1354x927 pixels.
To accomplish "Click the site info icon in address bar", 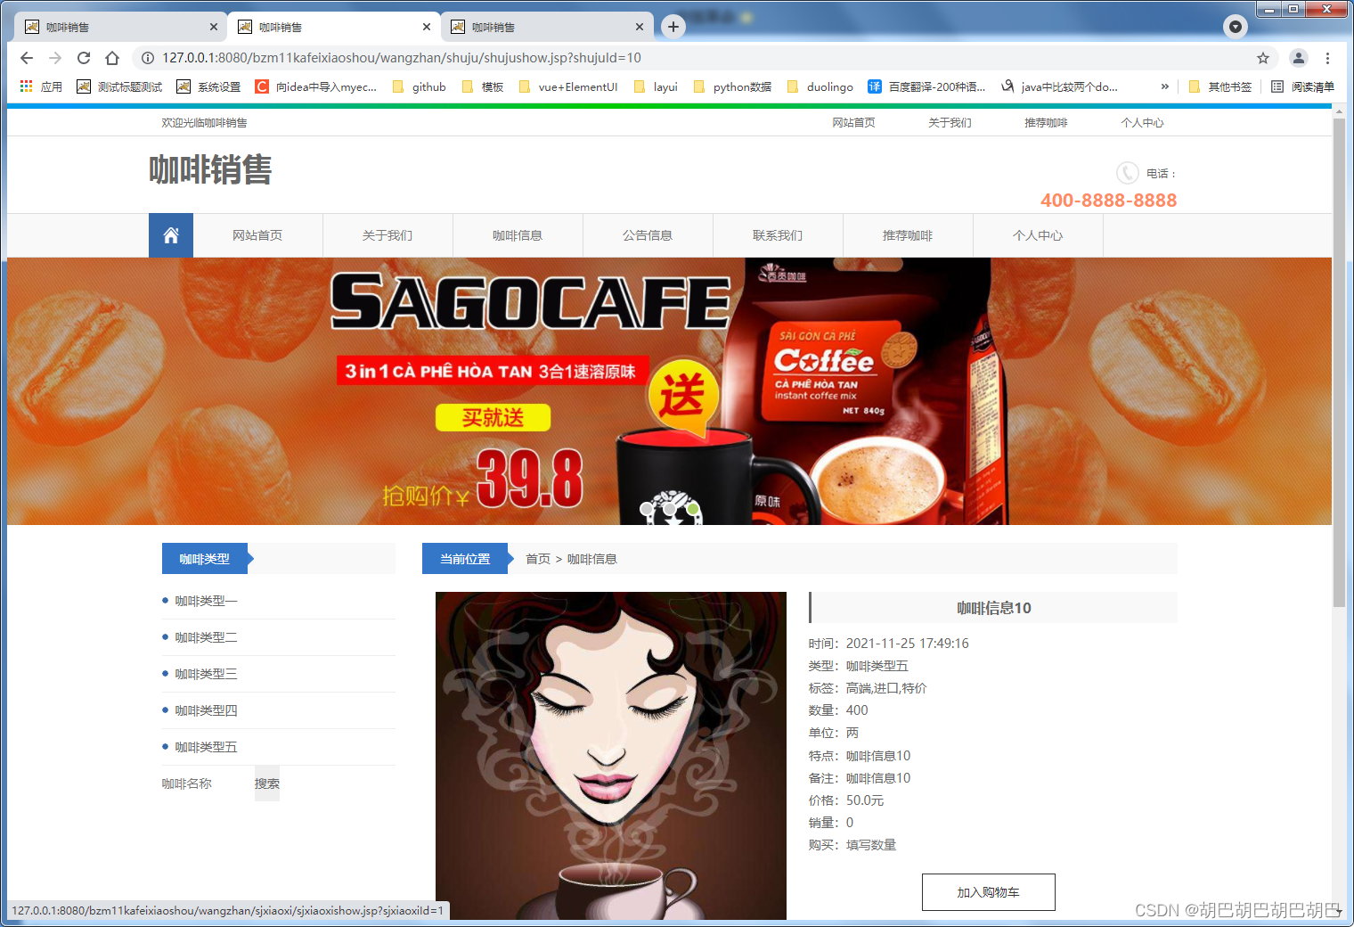I will (148, 58).
